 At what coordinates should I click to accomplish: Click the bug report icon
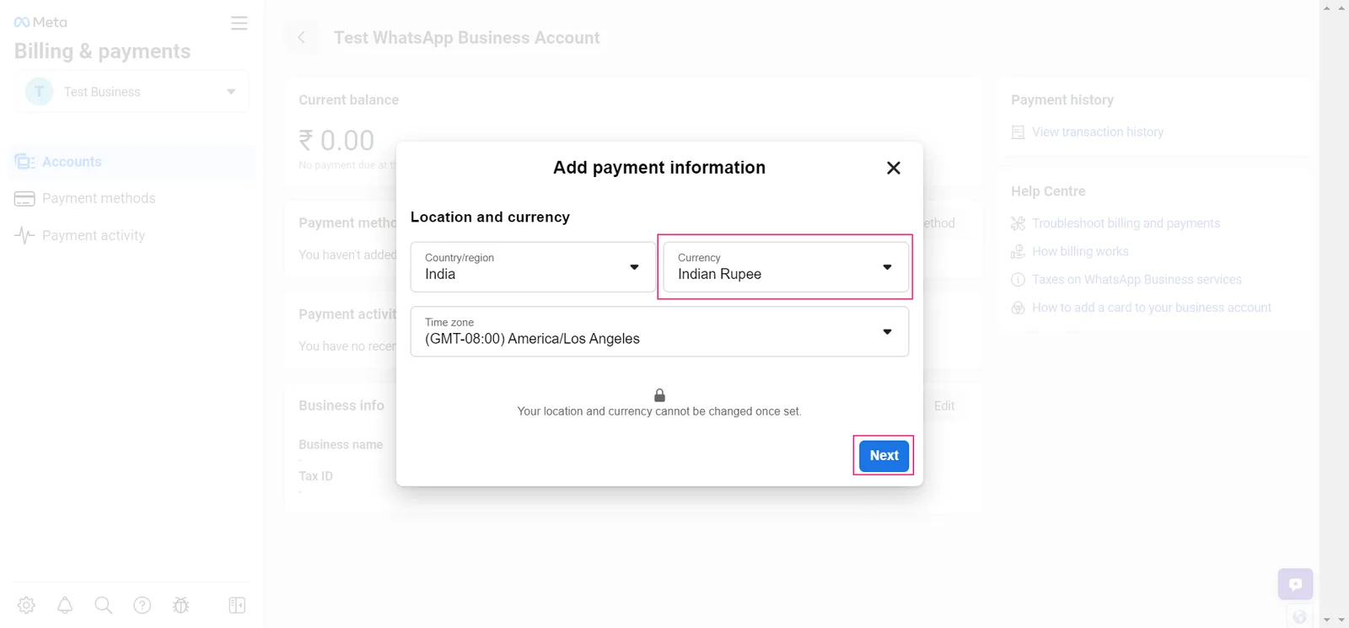(180, 605)
